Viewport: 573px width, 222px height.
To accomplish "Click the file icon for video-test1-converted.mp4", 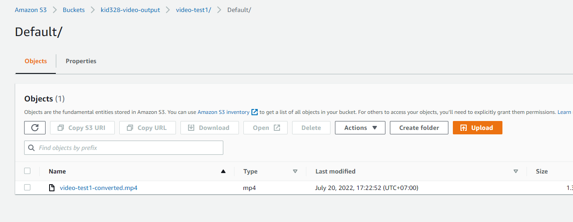I will click(x=52, y=188).
